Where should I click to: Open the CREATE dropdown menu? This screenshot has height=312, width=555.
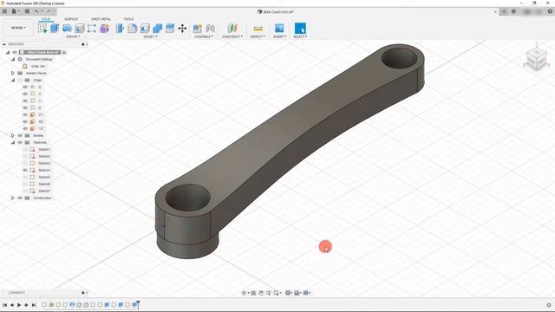73,36
